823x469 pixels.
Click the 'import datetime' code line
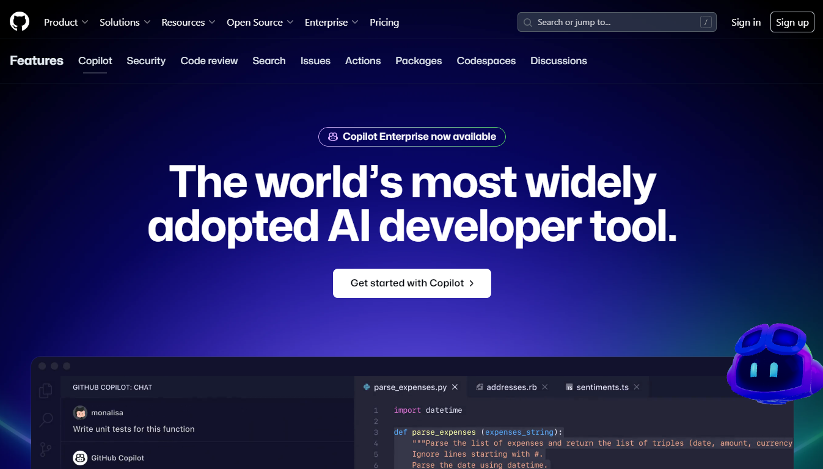428,410
